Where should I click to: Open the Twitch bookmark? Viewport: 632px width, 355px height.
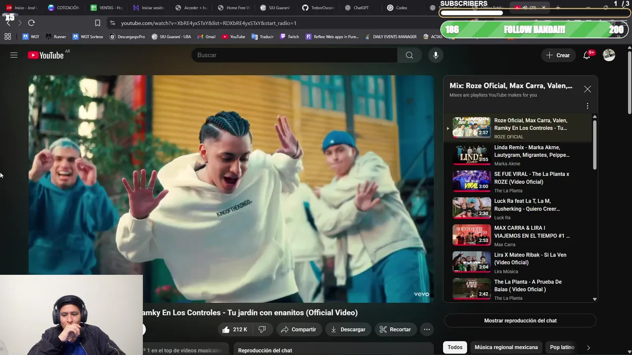click(x=289, y=36)
